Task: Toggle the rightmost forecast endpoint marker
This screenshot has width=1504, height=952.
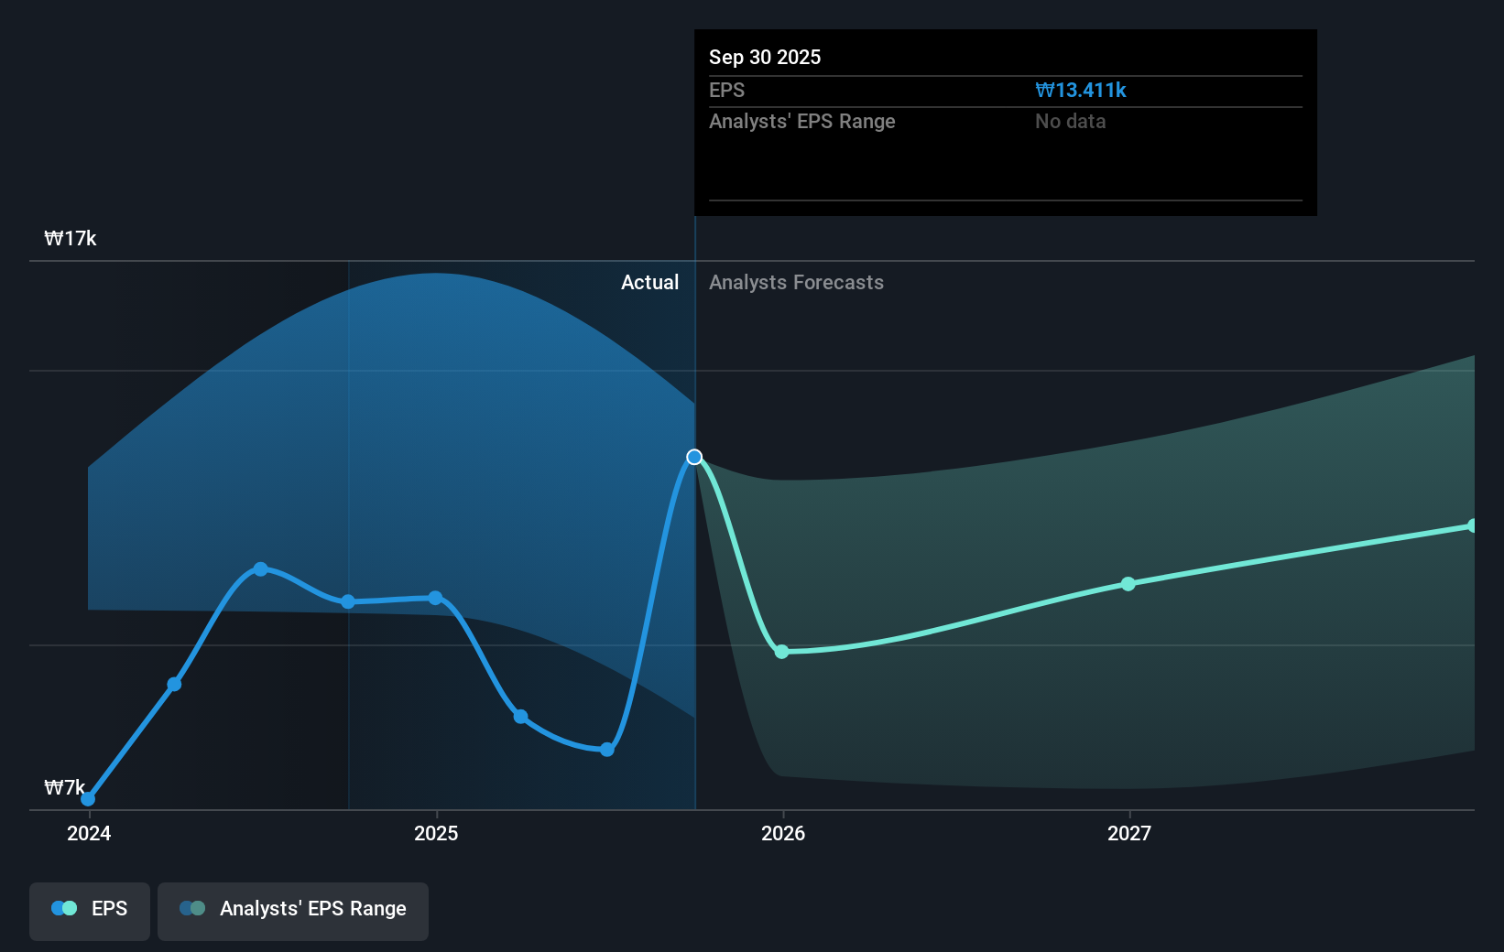Action: click(1473, 525)
